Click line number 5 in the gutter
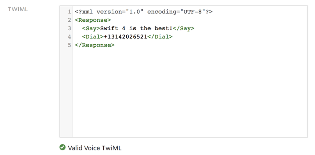315x155 pixels. tap(69, 45)
